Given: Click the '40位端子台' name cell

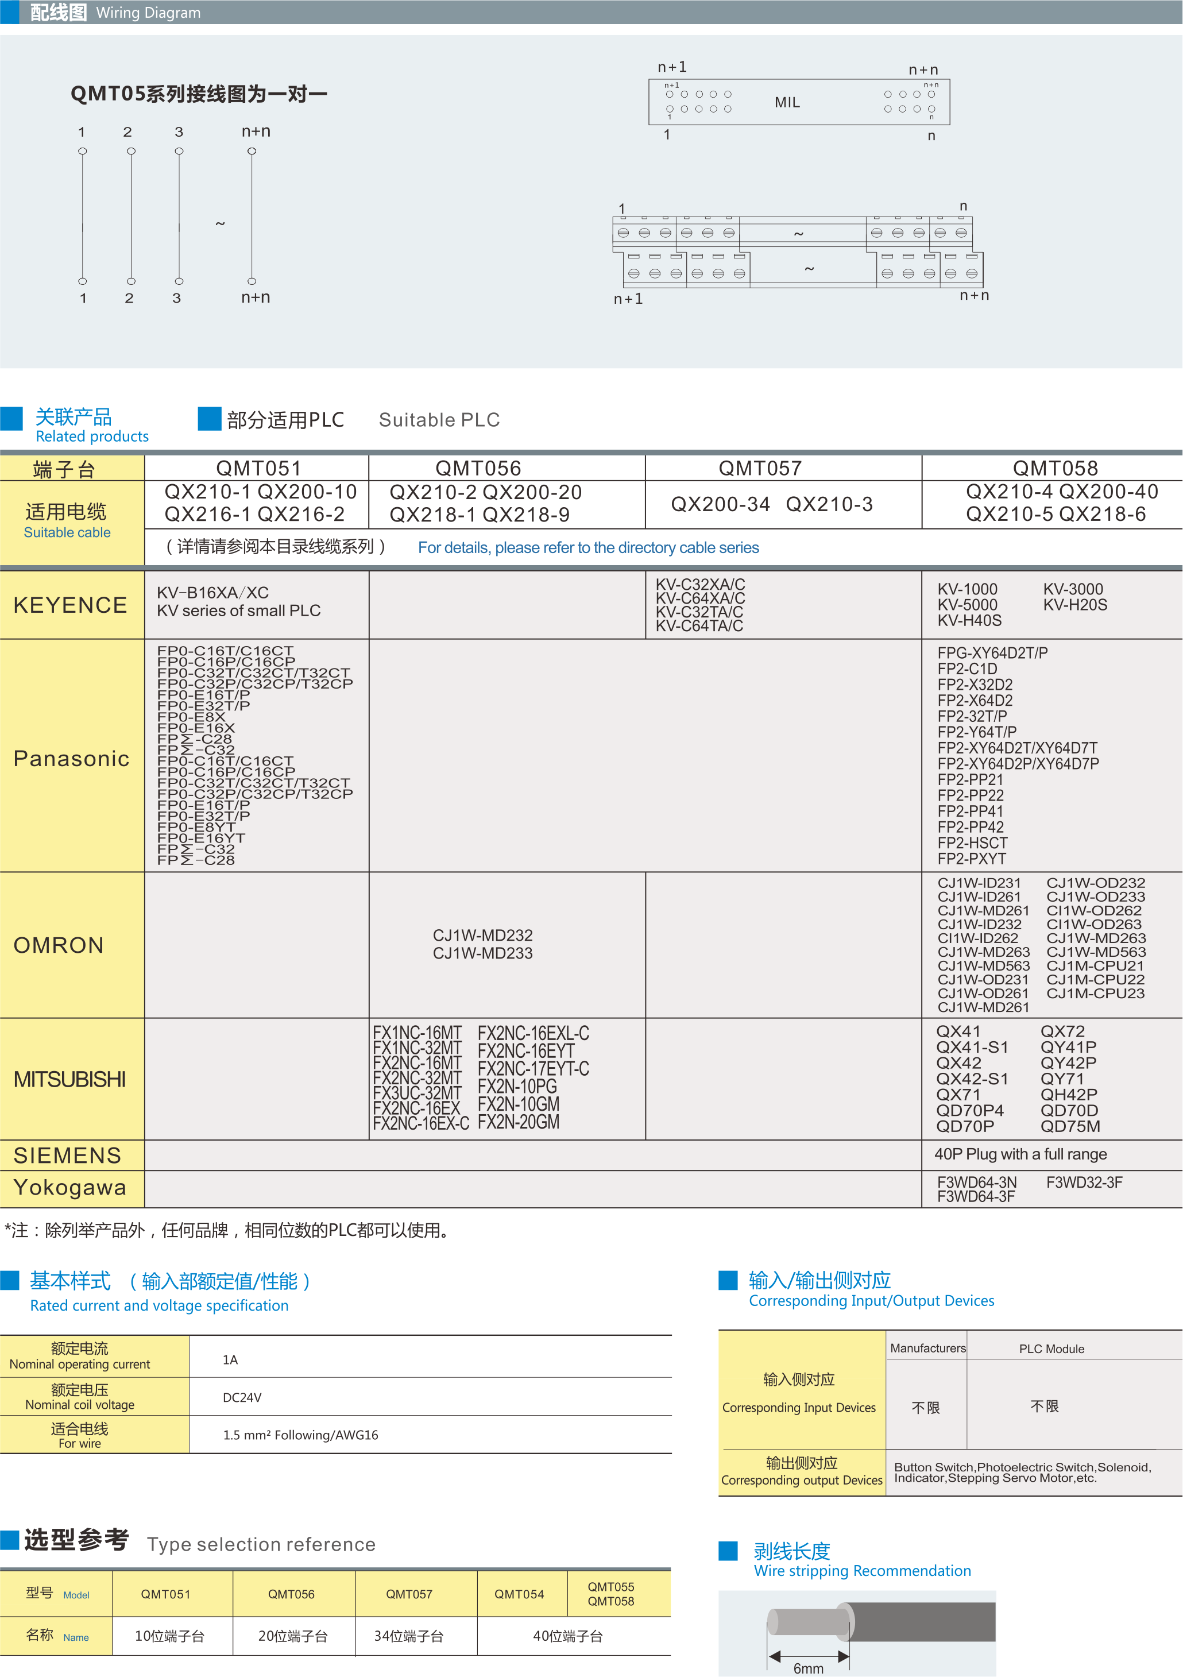Looking at the screenshot, I should pos(568,1637).
